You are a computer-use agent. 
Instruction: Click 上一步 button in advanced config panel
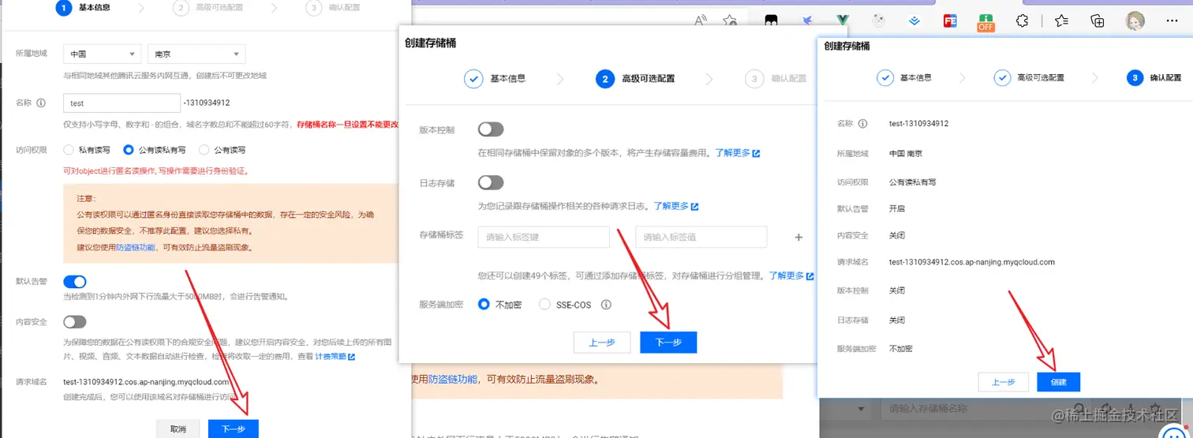[601, 343]
